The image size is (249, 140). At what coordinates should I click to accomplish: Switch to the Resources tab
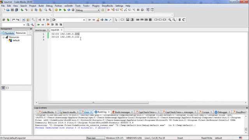click(21, 33)
